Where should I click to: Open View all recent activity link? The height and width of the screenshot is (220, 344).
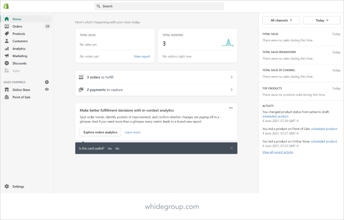coord(278,152)
